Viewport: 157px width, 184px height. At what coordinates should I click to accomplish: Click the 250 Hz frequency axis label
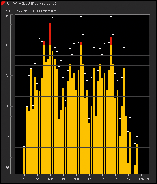[63, 179]
